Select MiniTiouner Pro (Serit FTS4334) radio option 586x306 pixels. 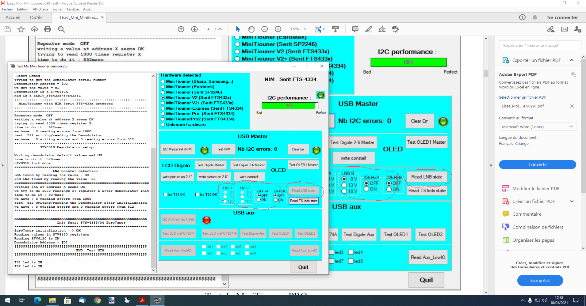click(163, 114)
